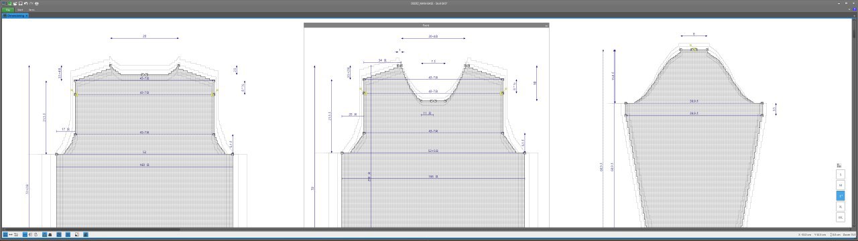Toggle the fourth blue icon in bottom toolbar
The image size is (858, 241).
coord(25,234)
